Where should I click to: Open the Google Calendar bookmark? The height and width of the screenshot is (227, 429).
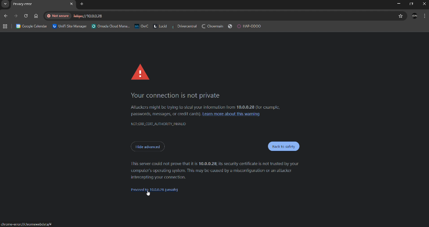(x=31, y=26)
